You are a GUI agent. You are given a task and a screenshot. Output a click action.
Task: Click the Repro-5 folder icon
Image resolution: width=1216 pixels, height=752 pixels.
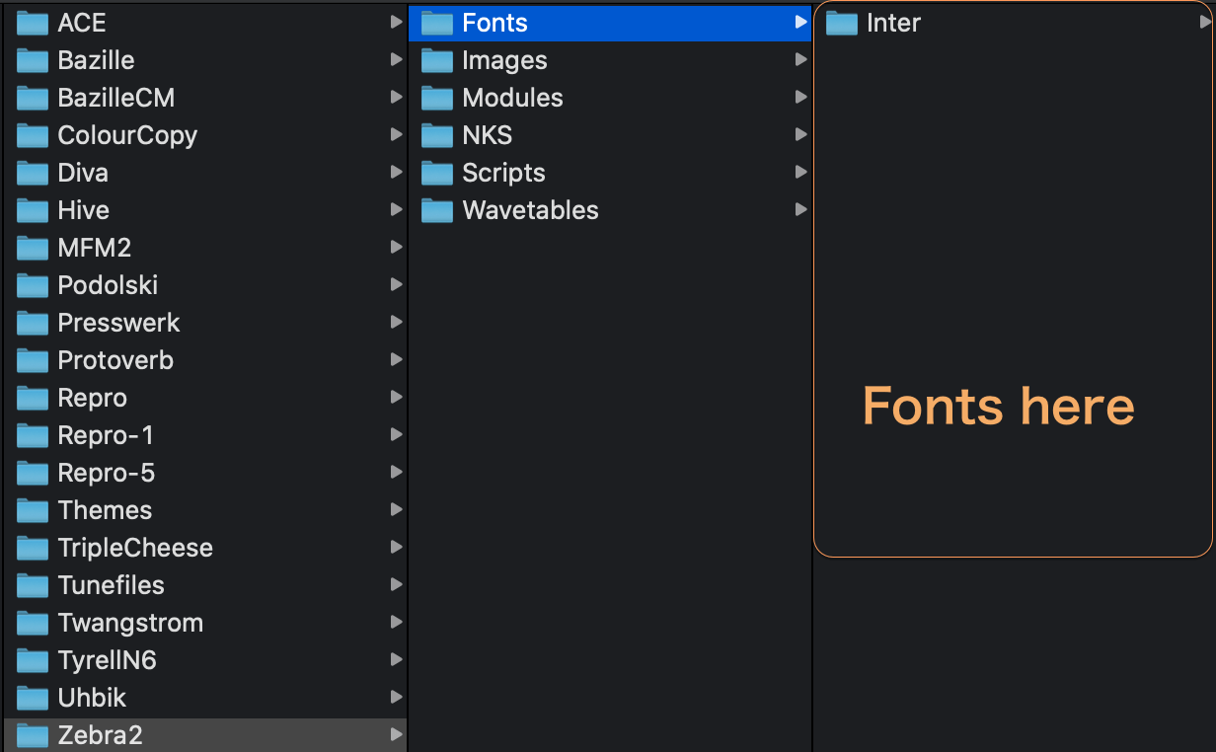coord(33,473)
